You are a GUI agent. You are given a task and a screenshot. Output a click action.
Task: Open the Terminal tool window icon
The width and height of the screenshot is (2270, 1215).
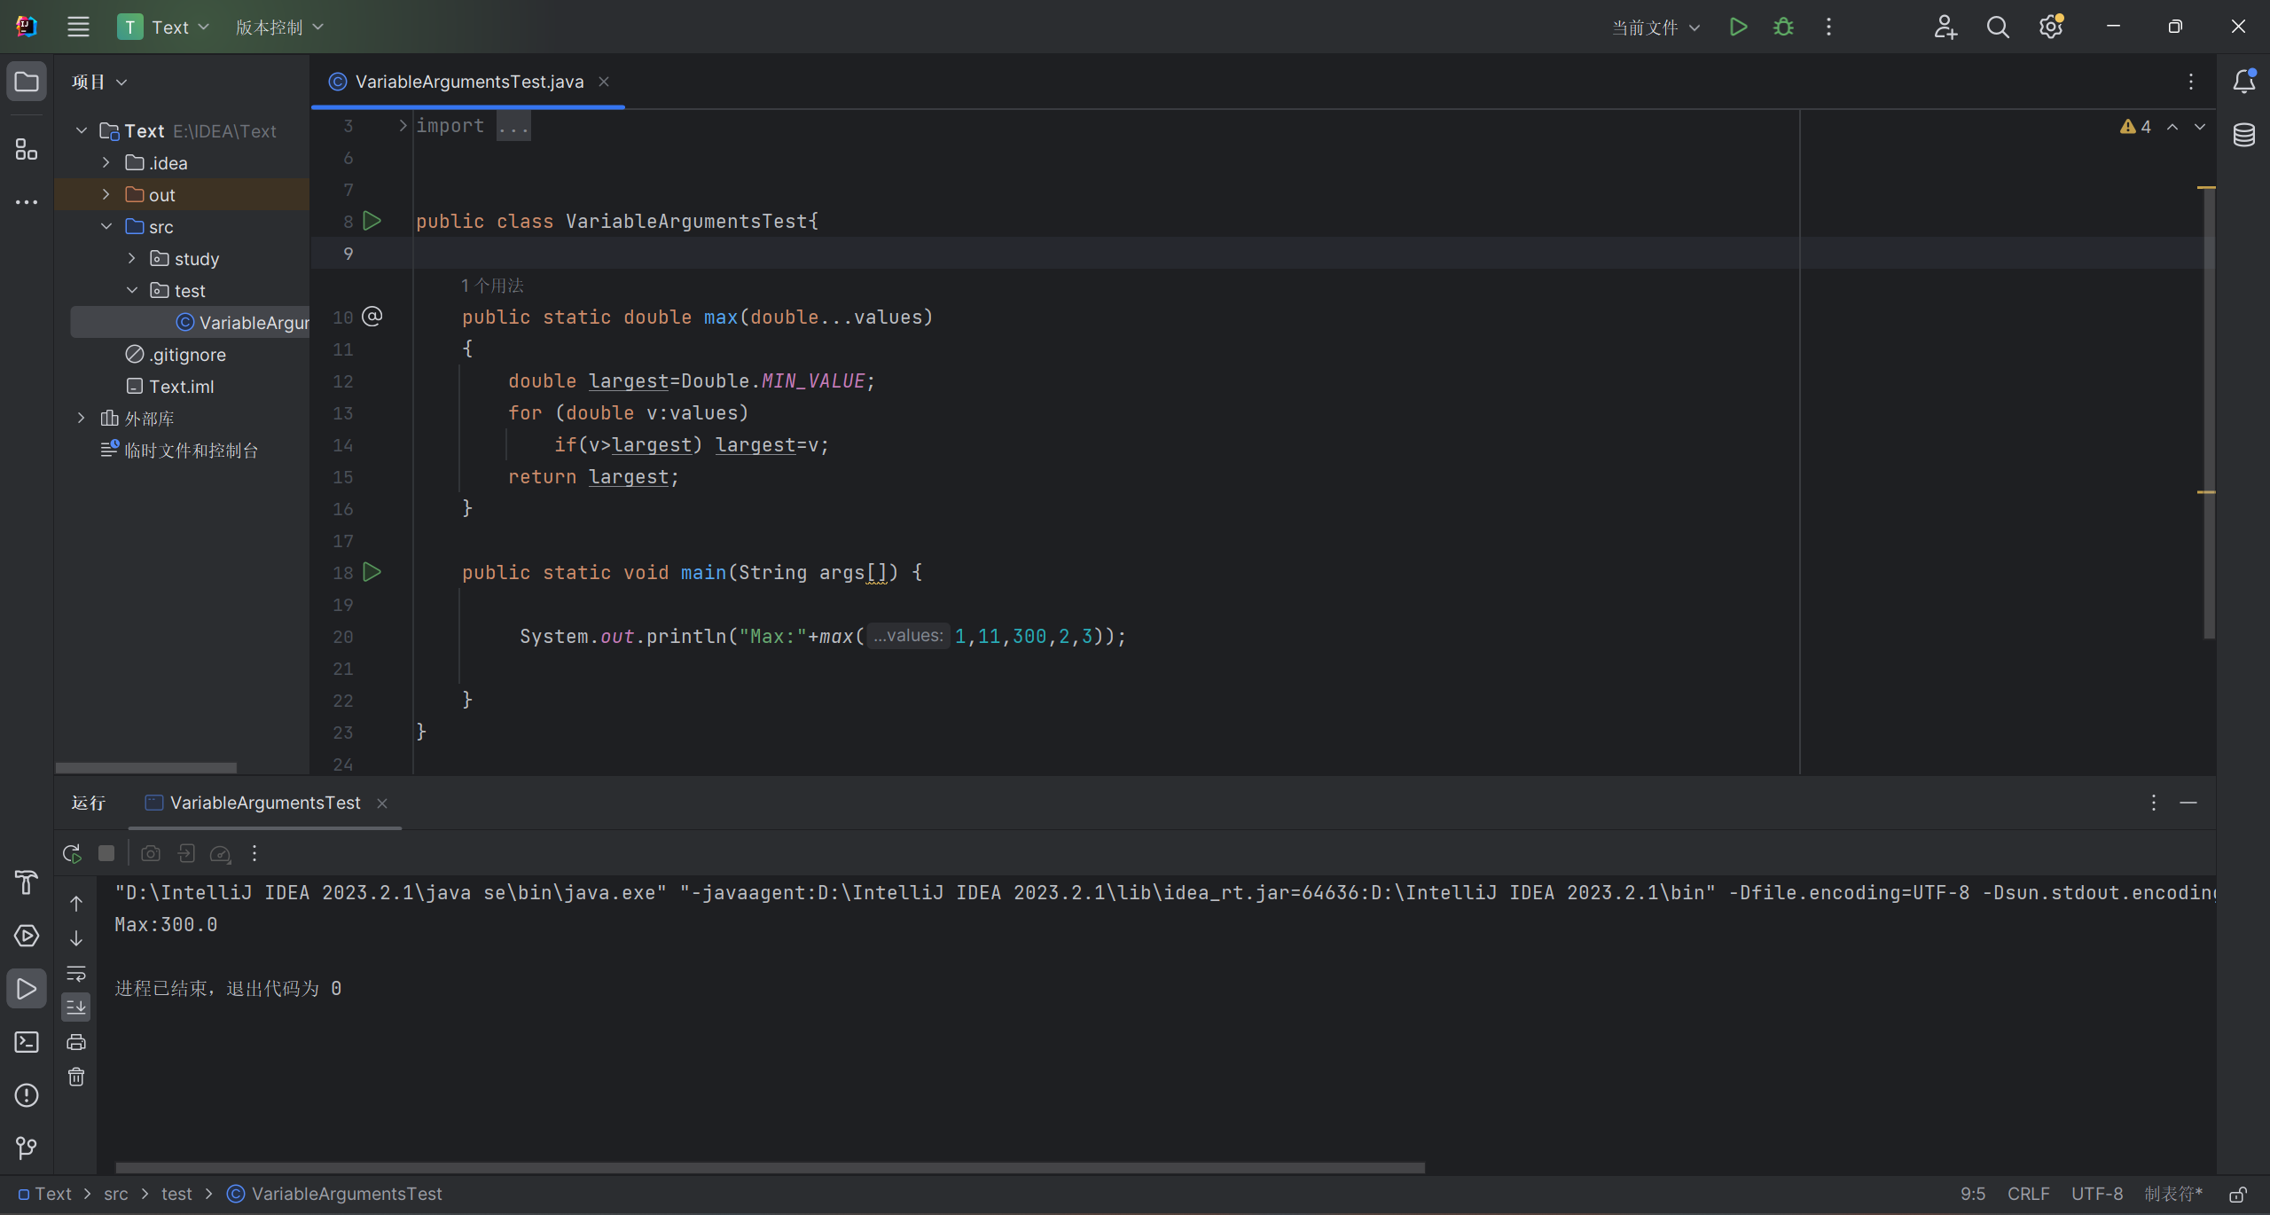27,1042
